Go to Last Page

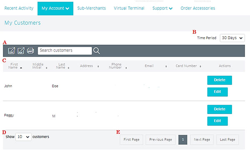click(227, 140)
